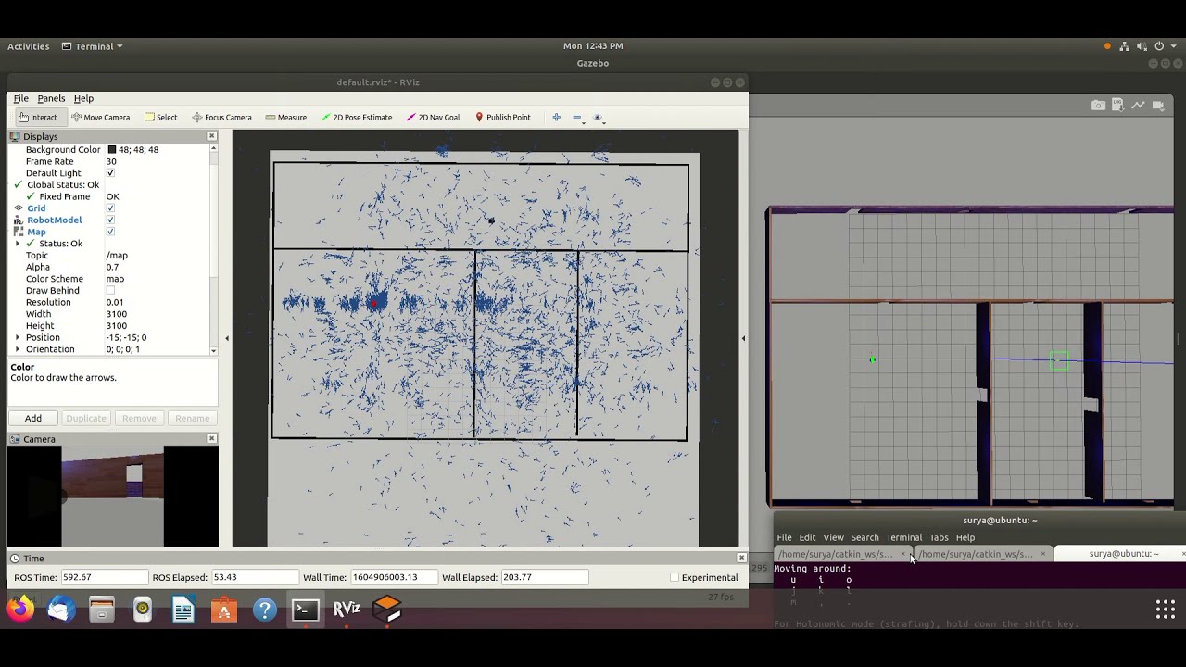
Task: Click the blue minus remove-tool icon
Action: click(576, 118)
